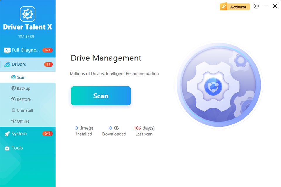Click the Backup icon in sidebar

pos(13,88)
